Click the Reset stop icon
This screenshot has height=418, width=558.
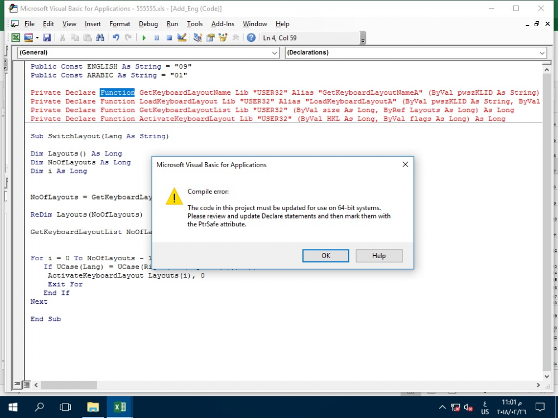[169, 38]
